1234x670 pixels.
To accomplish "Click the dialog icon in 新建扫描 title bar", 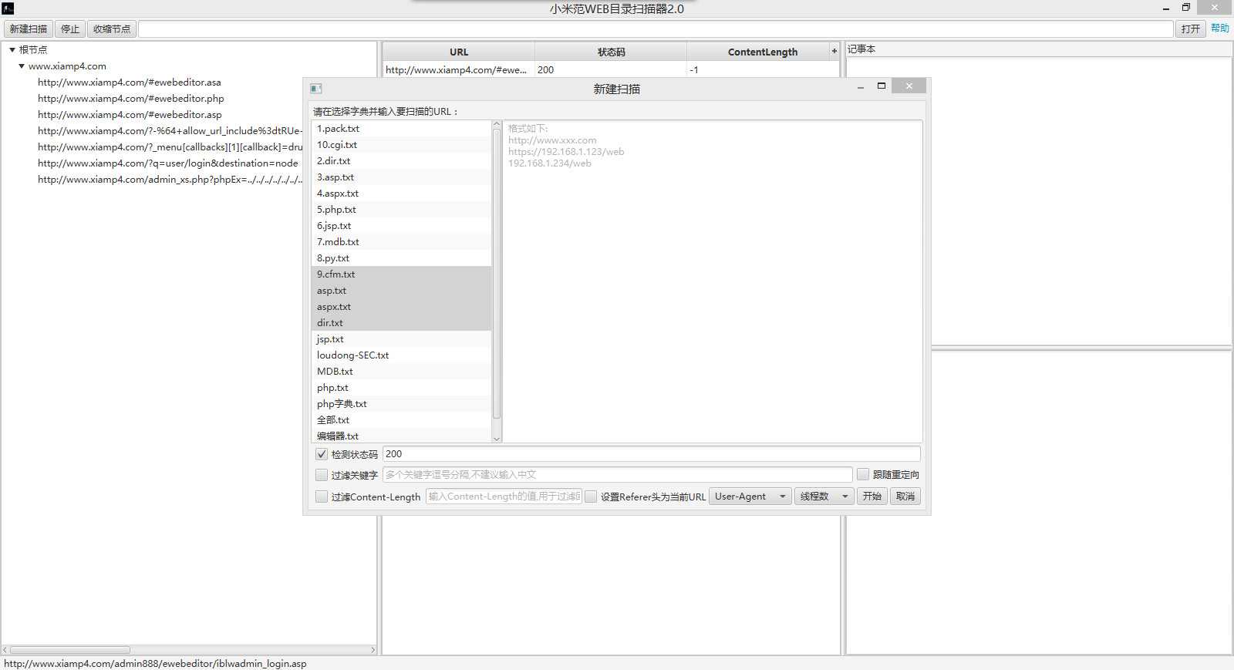I will coord(315,89).
